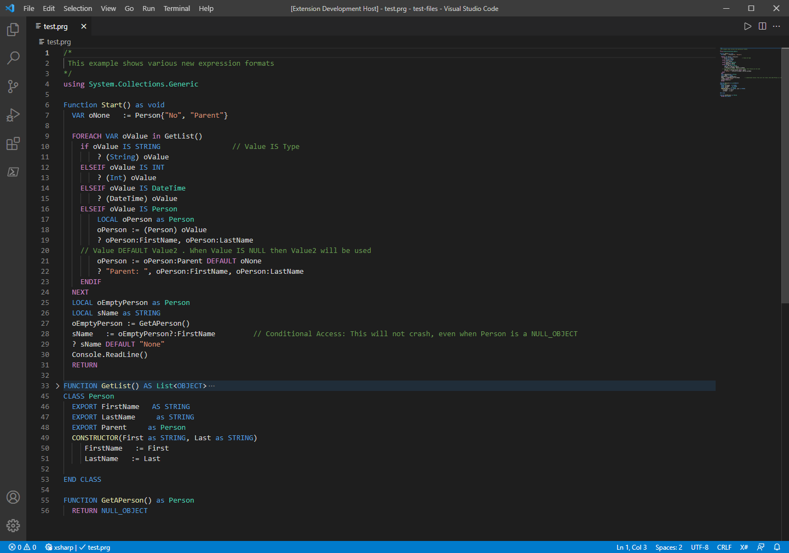The height and width of the screenshot is (553, 789).
Task: Close the test.prg tab
Action: click(x=84, y=26)
